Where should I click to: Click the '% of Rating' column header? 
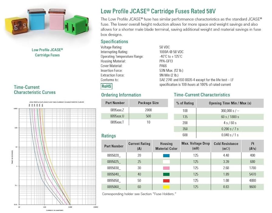(x=185, y=103)
